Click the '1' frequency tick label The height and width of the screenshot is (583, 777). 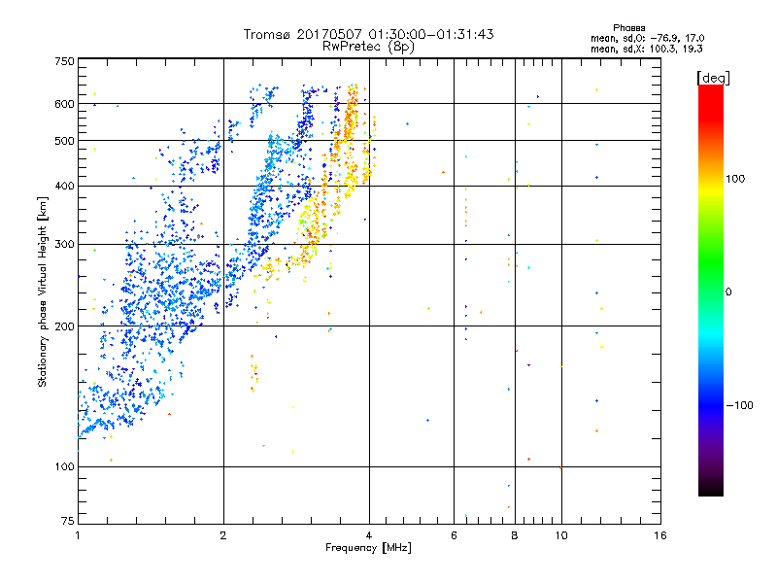point(78,535)
